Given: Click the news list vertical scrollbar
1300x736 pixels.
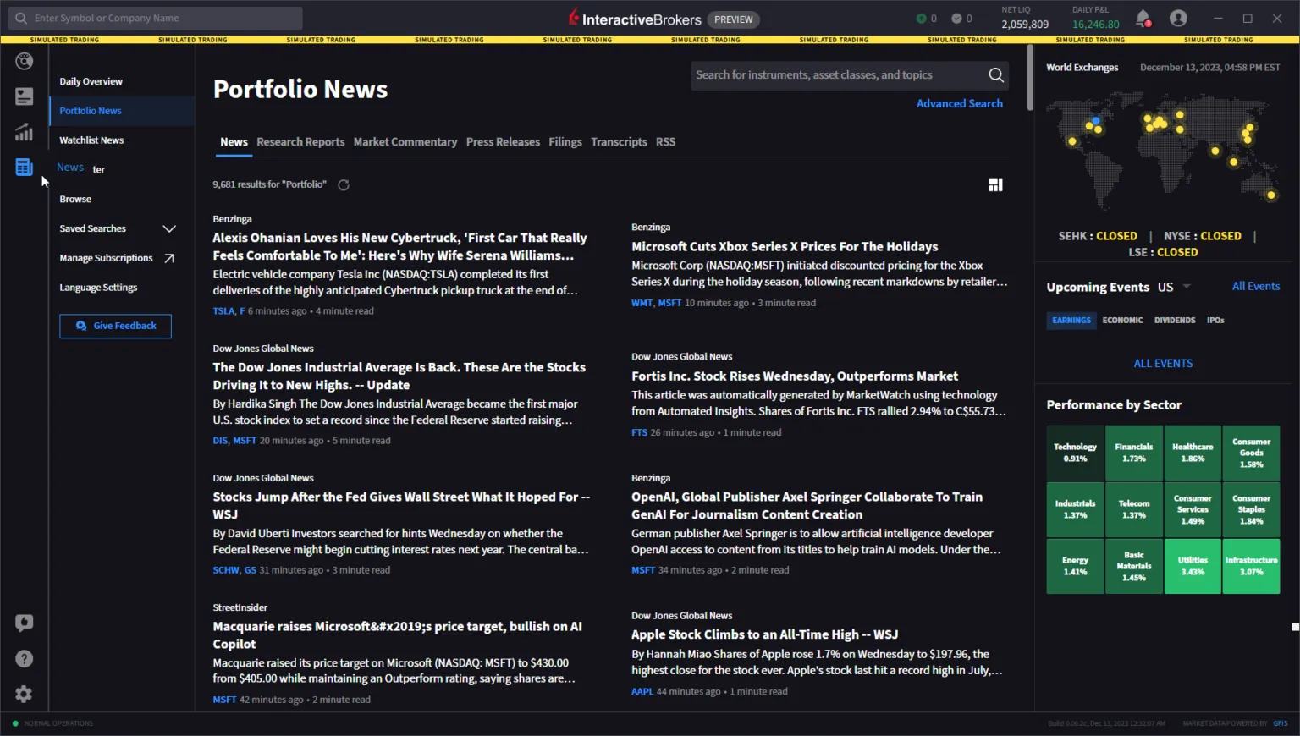Looking at the screenshot, I should (x=1030, y=78).
